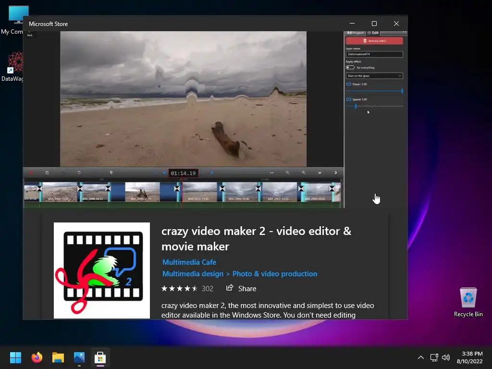
Task: Select the MVI_3012 clip in timeline
Action: click(x=199, y=192)
